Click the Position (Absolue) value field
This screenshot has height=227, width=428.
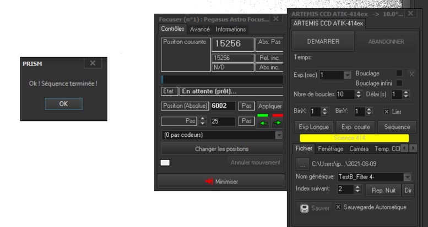(223, 106)
